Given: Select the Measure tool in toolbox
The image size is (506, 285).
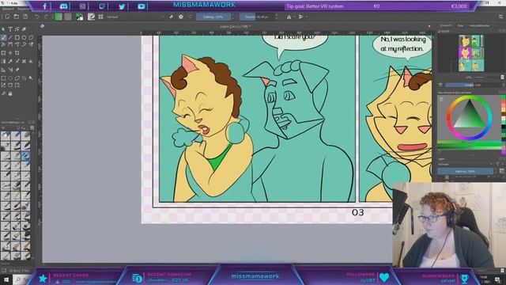Looking at the screenshot, I should coord(10,69).
